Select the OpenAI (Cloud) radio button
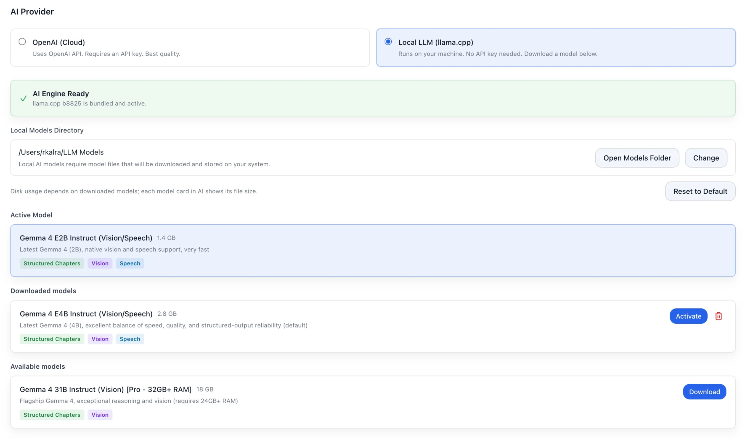 tap(22, 42)
